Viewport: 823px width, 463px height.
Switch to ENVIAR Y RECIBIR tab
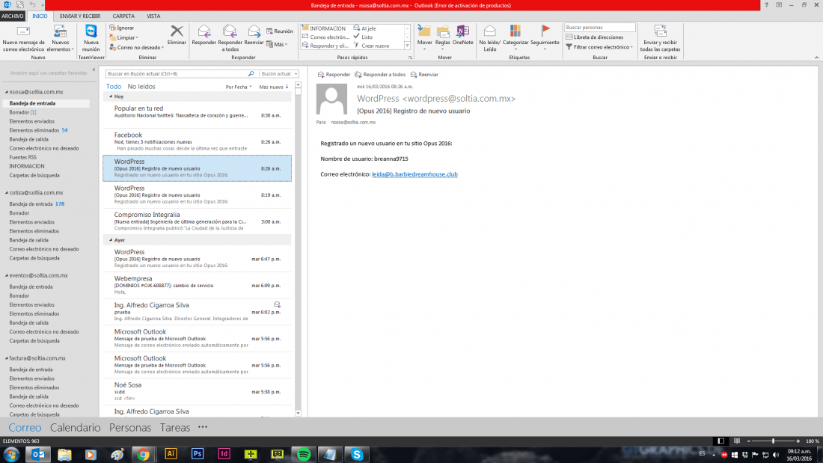point(80,16)
